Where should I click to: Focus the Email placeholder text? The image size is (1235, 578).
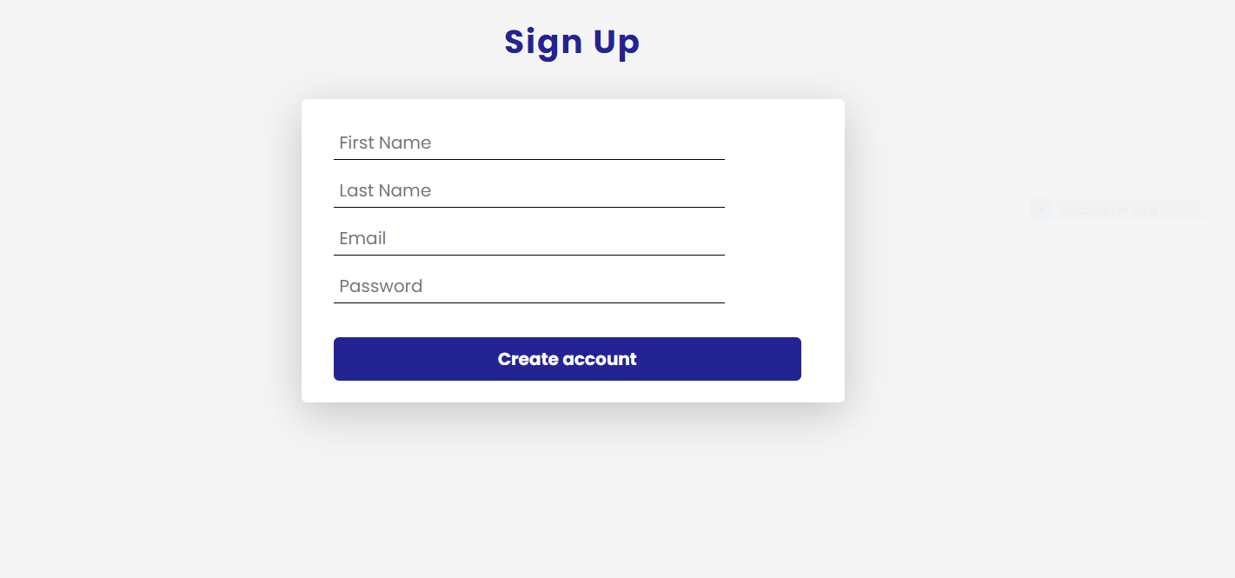coord(362,238)
